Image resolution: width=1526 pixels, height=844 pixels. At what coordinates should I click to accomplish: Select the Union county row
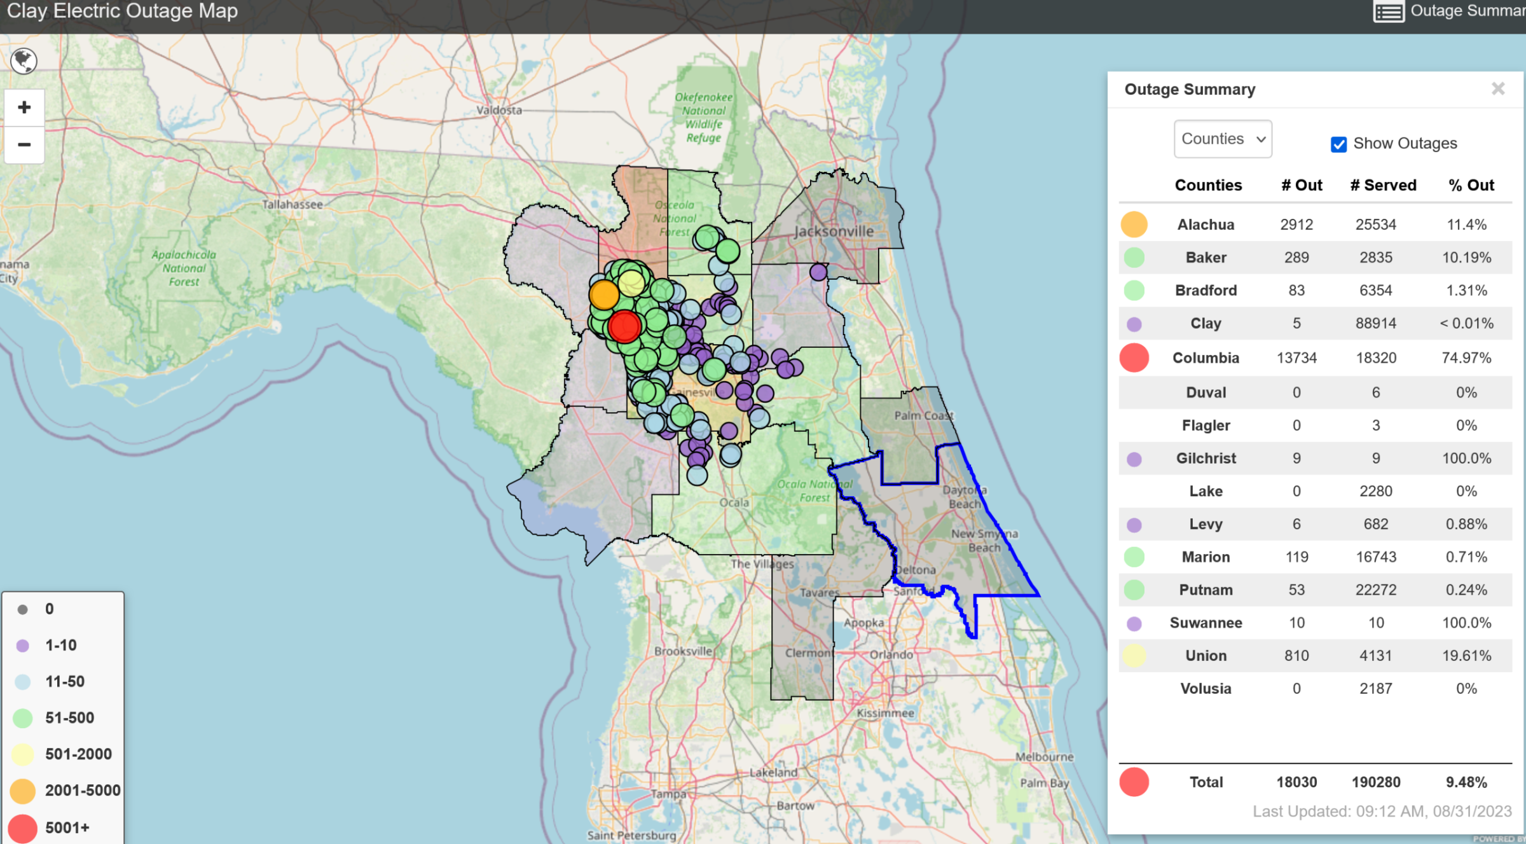(1315, 656)
